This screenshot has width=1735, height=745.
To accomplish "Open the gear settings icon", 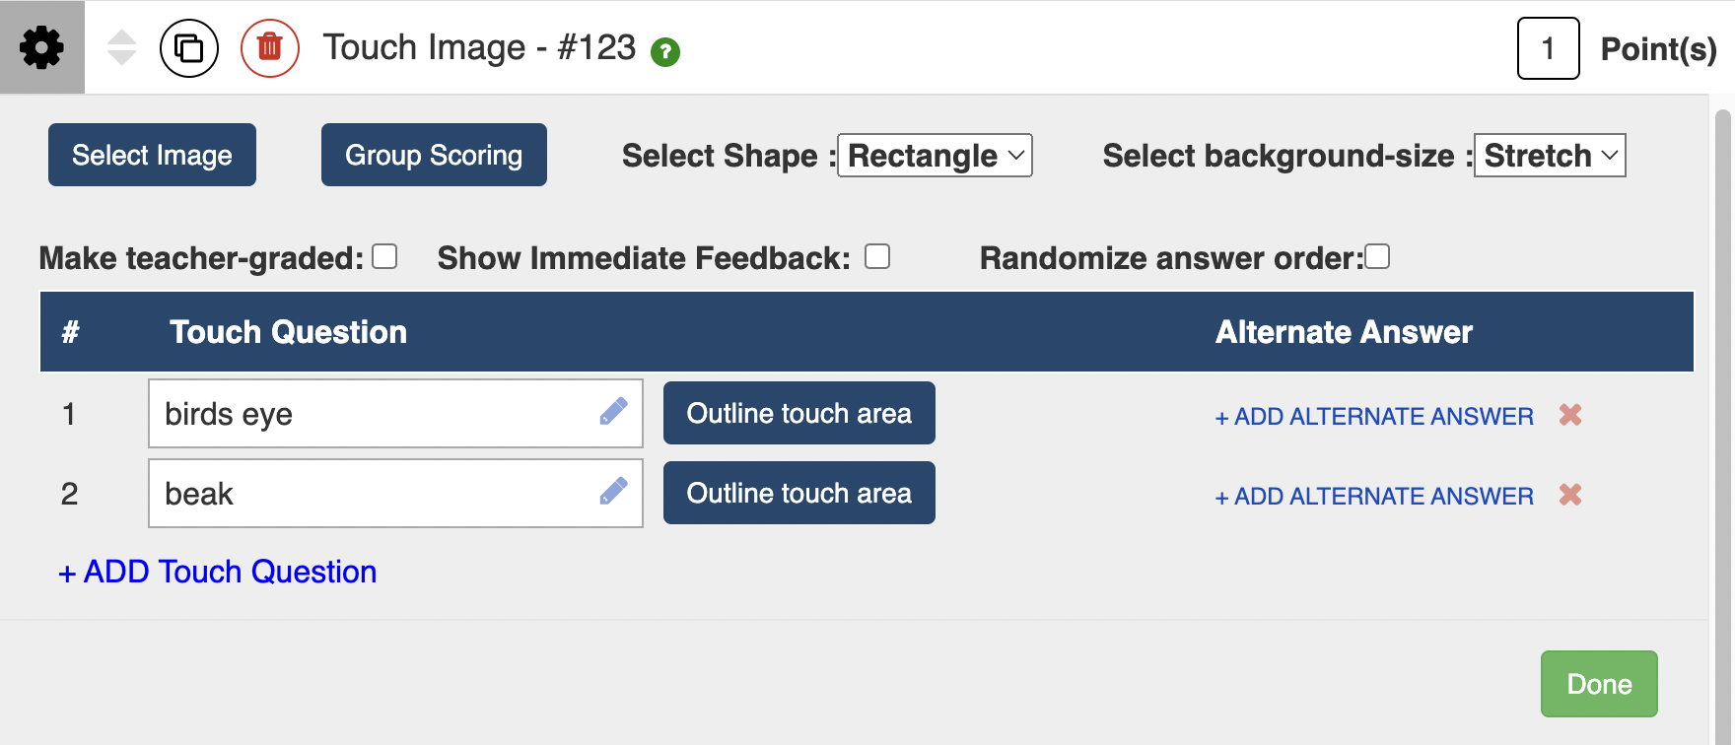I will 41,47.
